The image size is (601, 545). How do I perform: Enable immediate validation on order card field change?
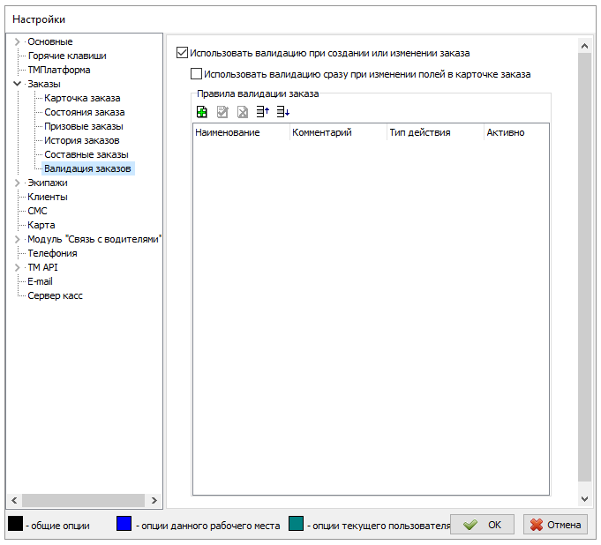coord(197,75)
